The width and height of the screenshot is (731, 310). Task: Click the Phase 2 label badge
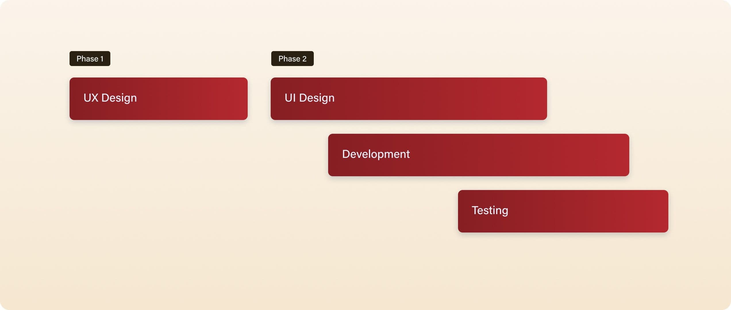[x=292, y=59]
